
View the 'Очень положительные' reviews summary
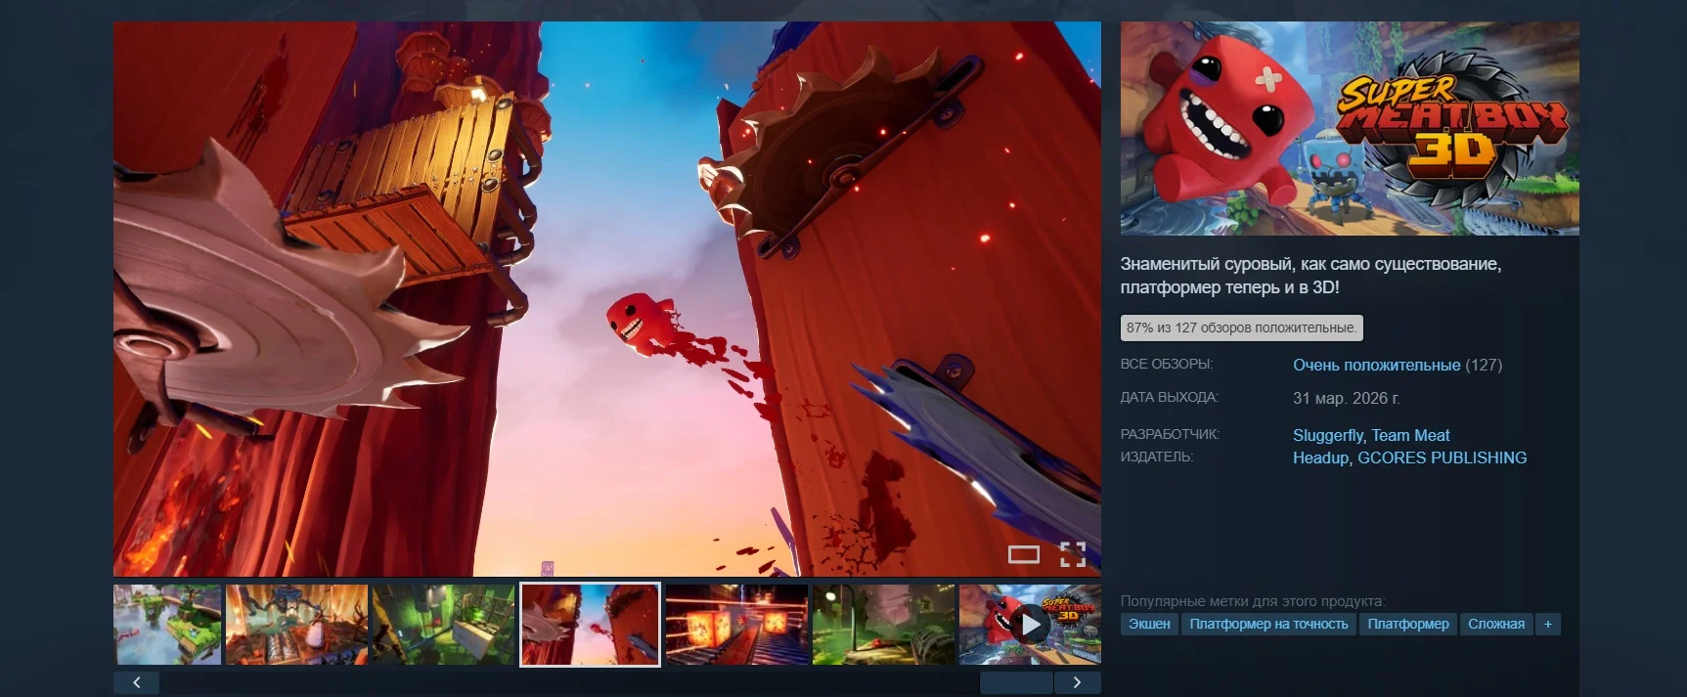coord(1376,365)
